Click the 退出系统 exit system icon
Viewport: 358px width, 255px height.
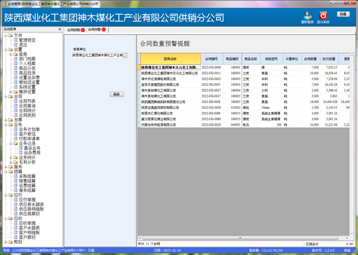coord(324,15)
